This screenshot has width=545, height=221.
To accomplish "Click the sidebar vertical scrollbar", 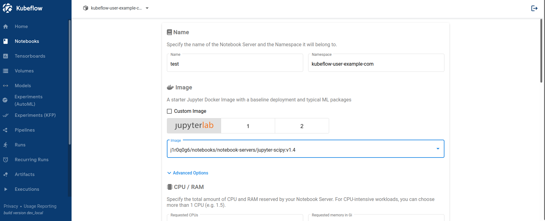I will pyautogui.click(x=70, y=82).
